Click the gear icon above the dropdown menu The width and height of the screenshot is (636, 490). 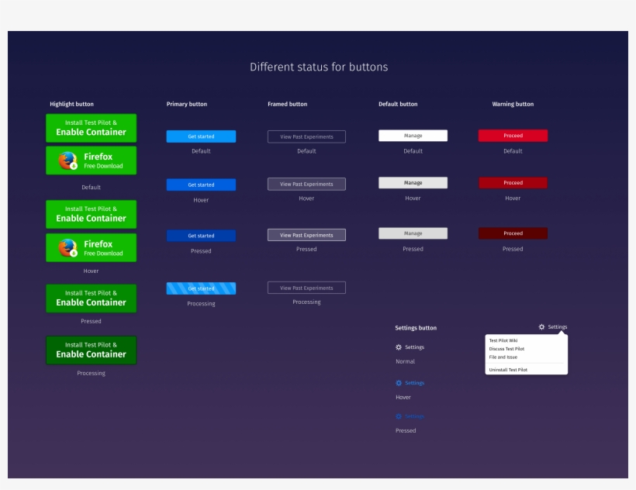pos(541,327)
